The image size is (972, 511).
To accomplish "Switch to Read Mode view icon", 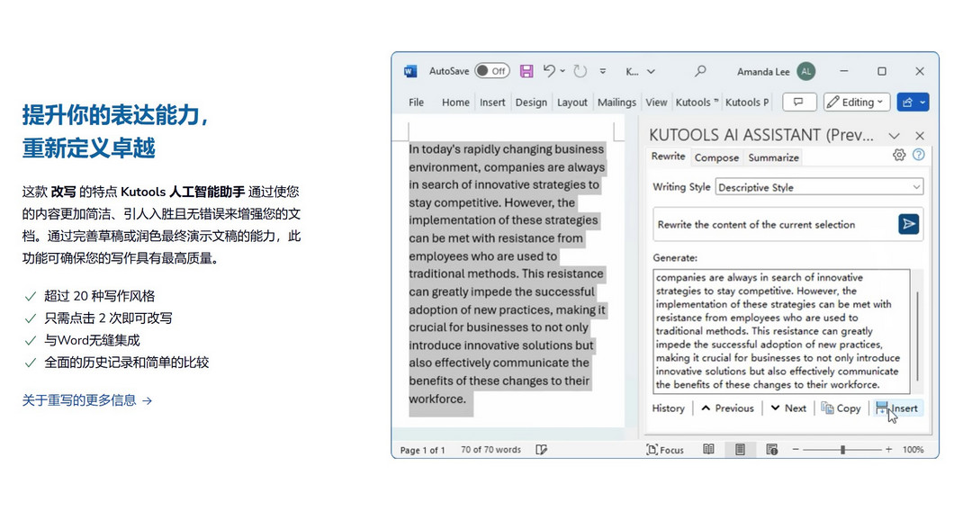I will click(x=708, y=450).
